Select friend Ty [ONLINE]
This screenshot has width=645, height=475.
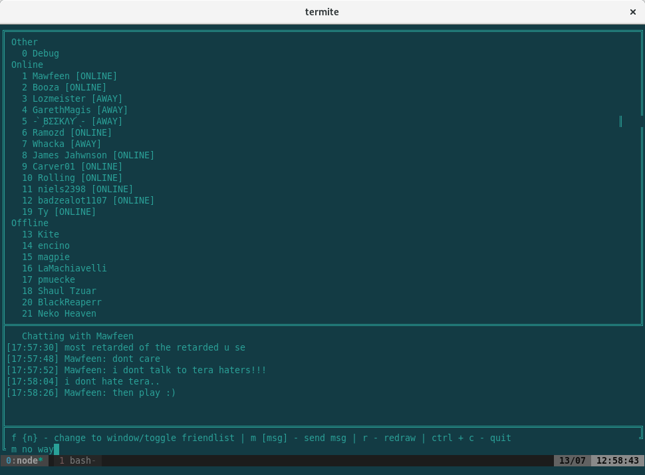[59, 212]
